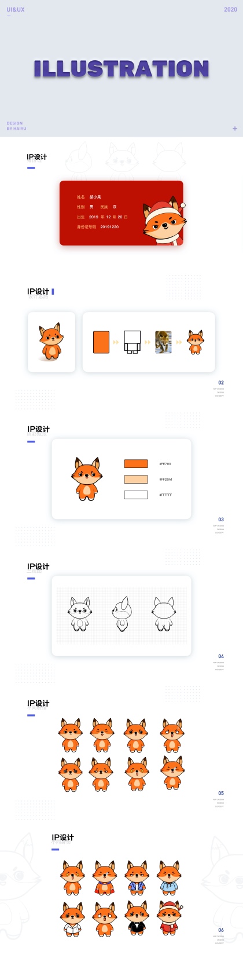Click the back-view fox line drawing
Viewport: 243px width, 958px height.
(x=164, y=614)
